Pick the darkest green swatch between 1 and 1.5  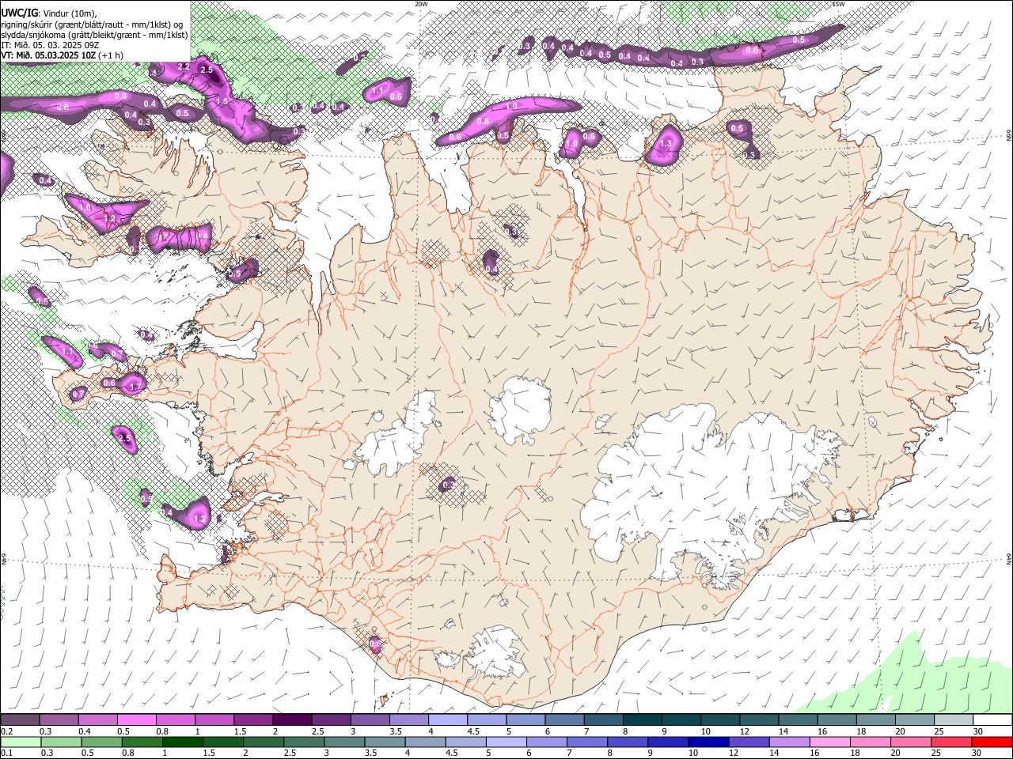click(182, 742)
